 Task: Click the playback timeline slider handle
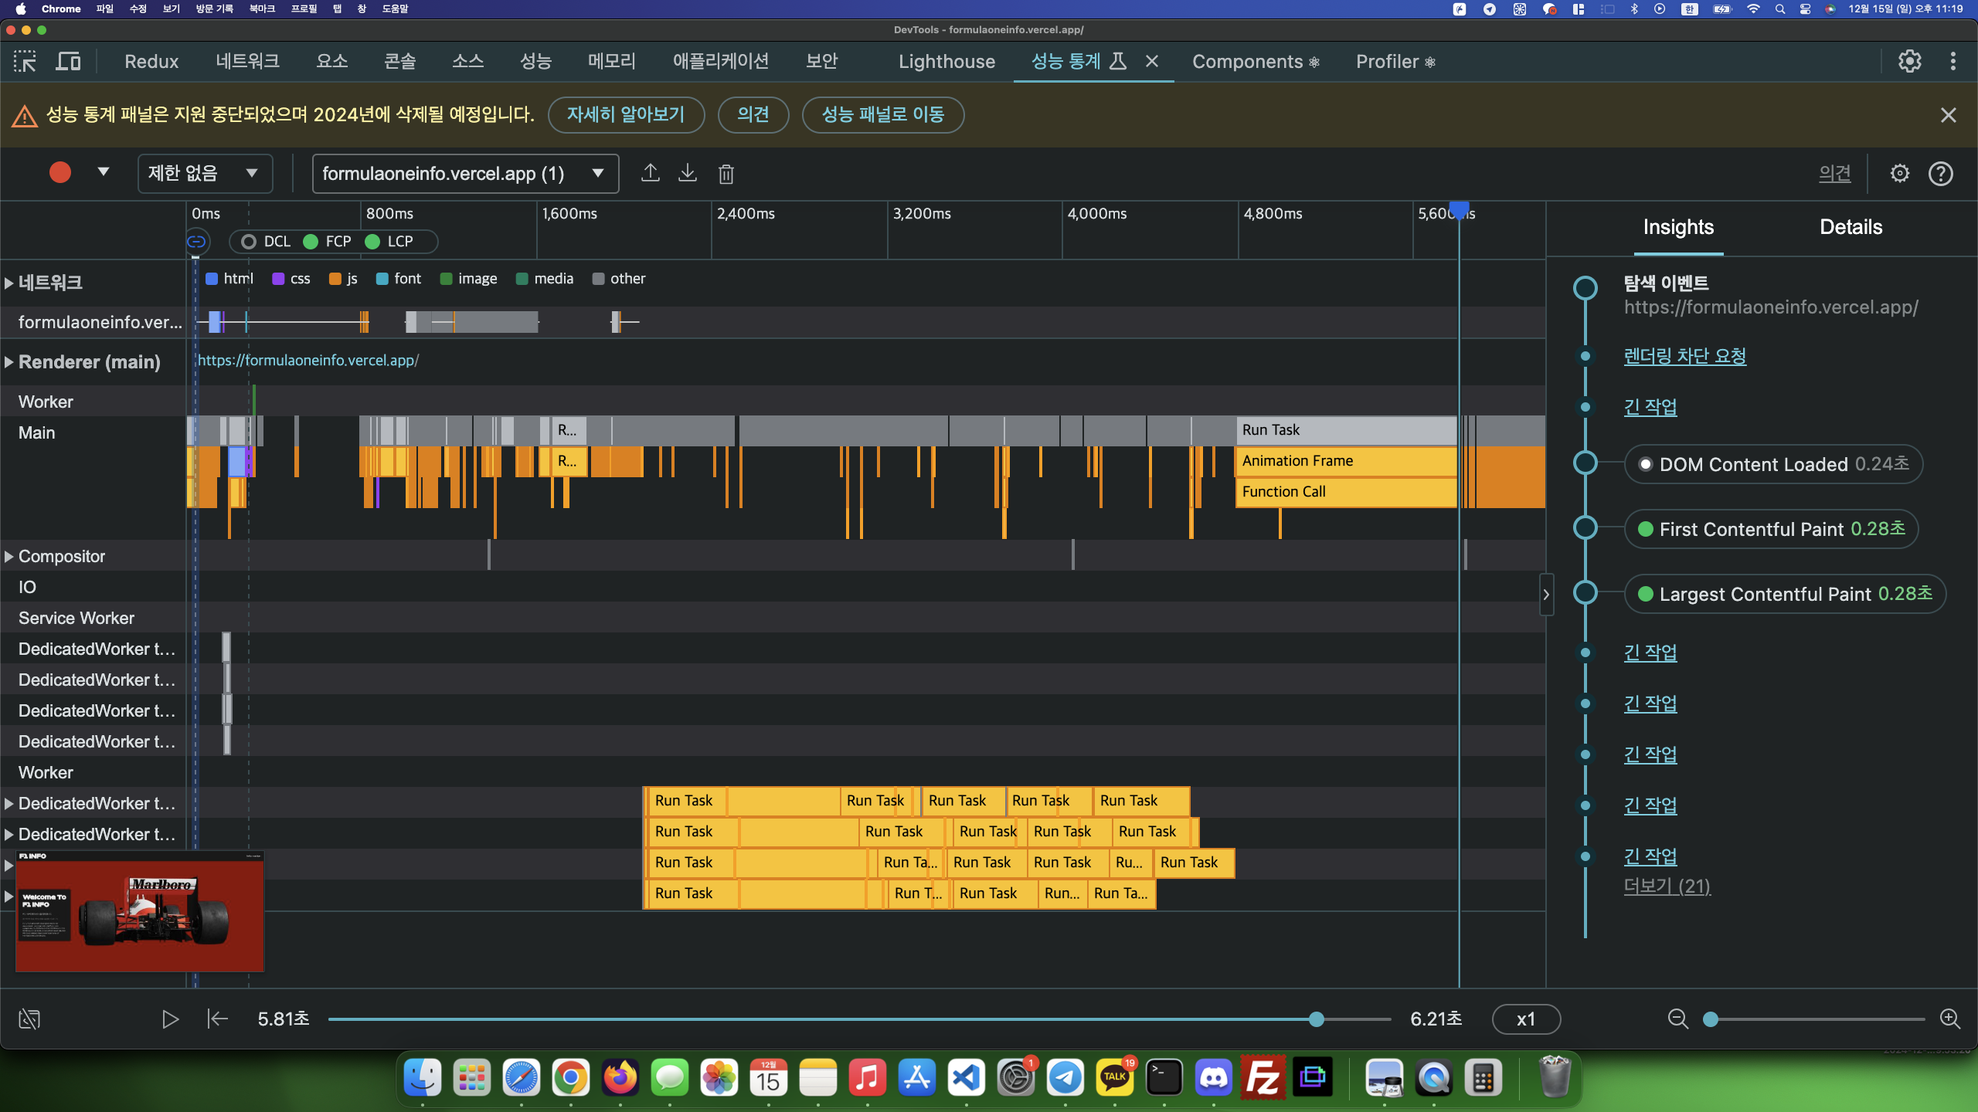1317,1019
